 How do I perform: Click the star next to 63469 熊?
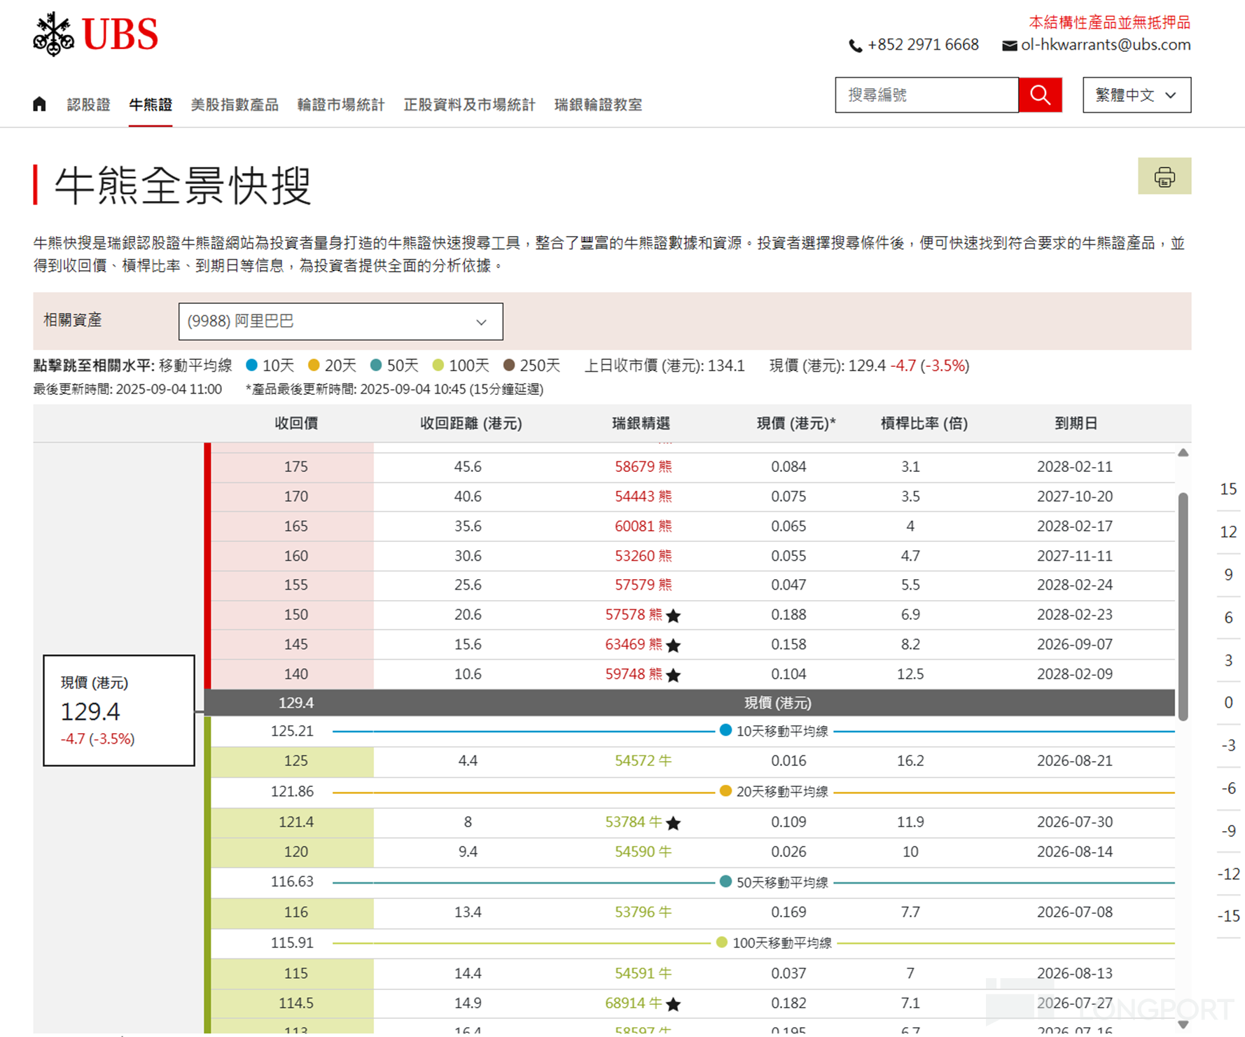673,645
